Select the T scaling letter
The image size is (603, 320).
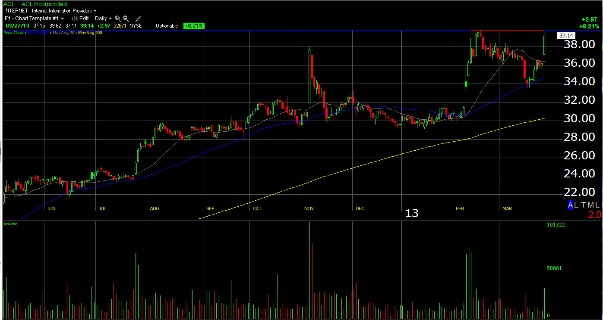coord(584,205)
